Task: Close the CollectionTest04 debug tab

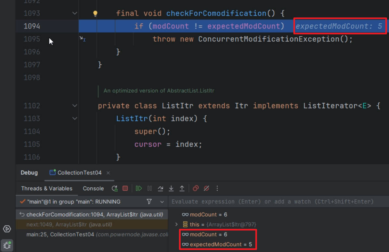Action: pyautogui.click(x=108, y=173)
